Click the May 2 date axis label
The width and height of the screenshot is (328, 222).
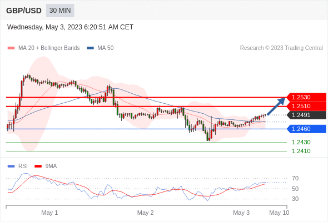click(146, 213)
